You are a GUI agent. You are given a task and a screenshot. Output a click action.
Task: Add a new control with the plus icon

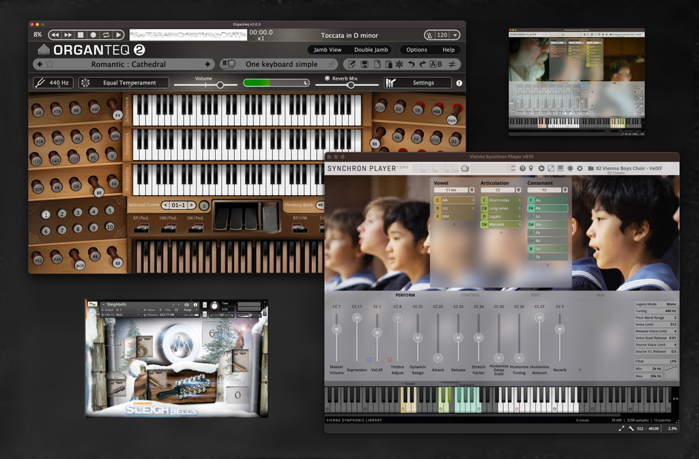[x=580, y=370]
